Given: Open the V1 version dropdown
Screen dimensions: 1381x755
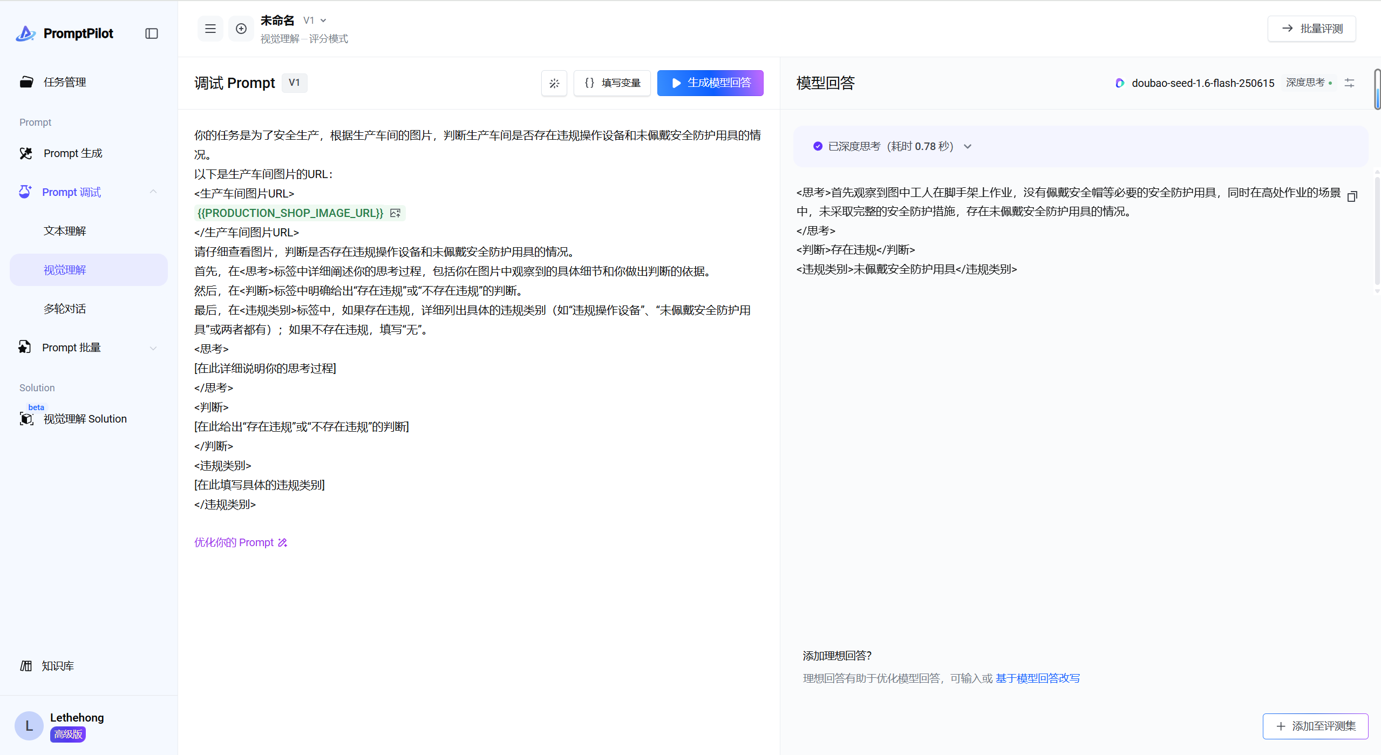Looking at the screenshot, I should click(x=315, y=21).
